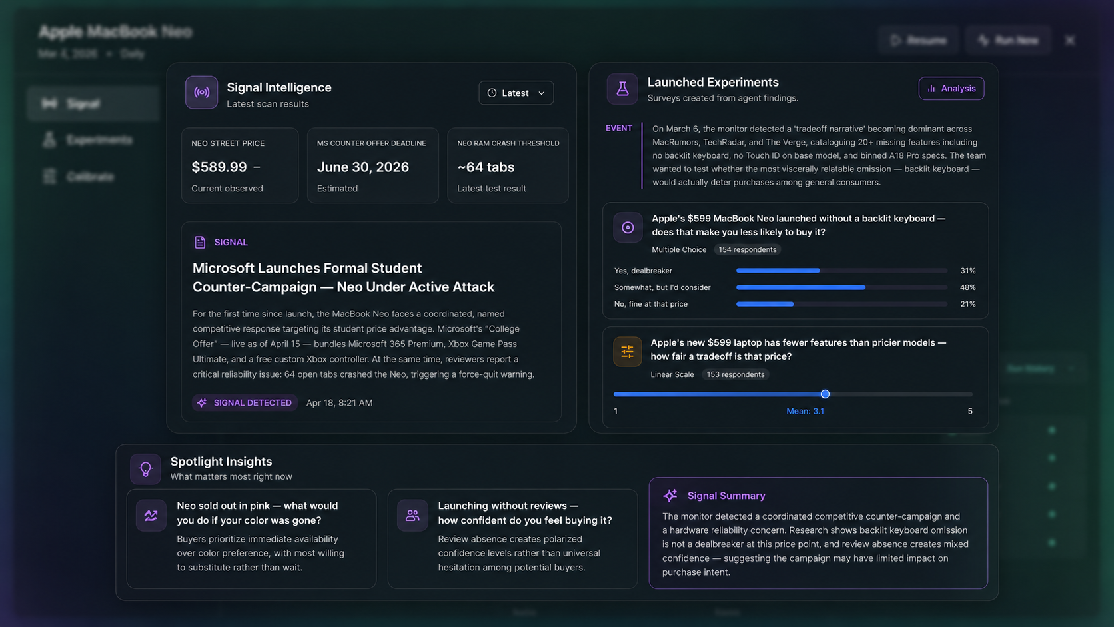Click the 'Apr 18, 8:21 AM' timestamp
The width and height of the screenshot is (1114, 627).
(340, 402)
